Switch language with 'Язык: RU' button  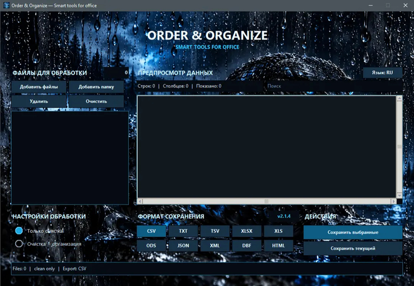click(x=383, y=73)
